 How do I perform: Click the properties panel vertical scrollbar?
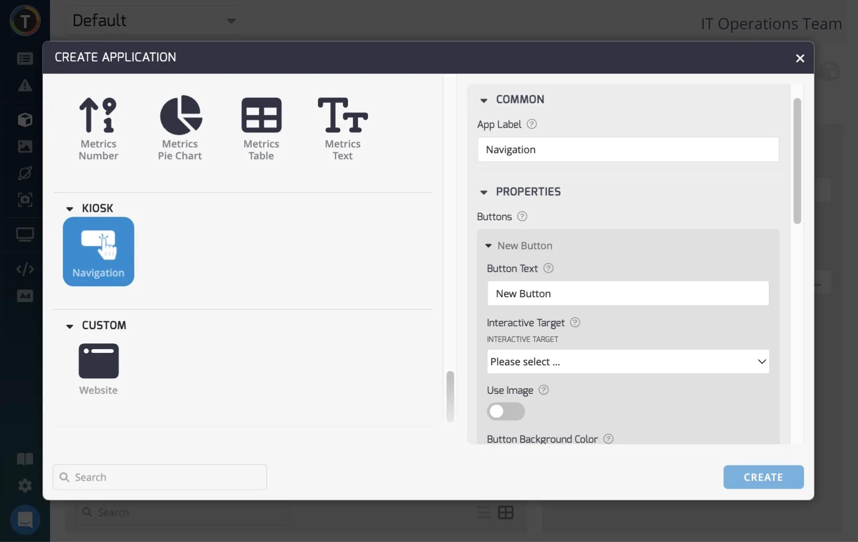point(797,161)
